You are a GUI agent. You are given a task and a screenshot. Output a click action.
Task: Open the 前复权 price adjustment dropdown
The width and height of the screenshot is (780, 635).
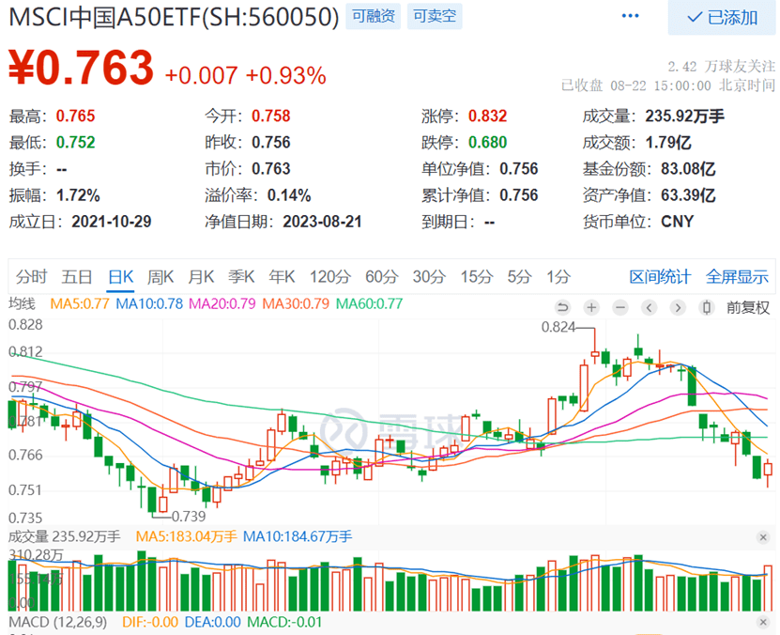[x=749, y=307]
